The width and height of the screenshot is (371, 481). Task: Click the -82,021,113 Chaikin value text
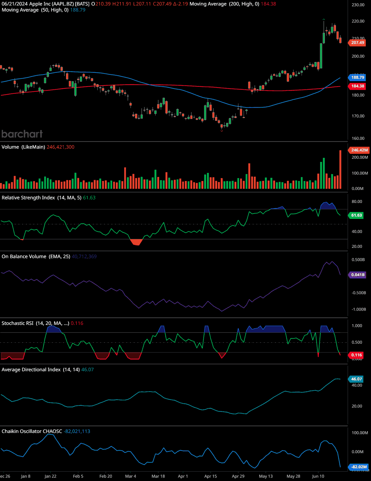pos(77,431)
